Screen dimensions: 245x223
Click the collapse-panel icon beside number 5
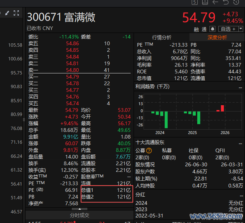[205, 2]
